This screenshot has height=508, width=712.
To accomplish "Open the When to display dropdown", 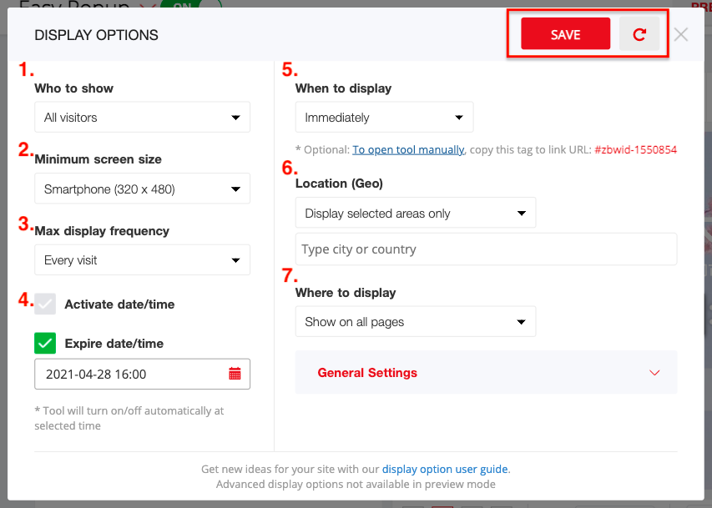I will (x=384, y=117).
